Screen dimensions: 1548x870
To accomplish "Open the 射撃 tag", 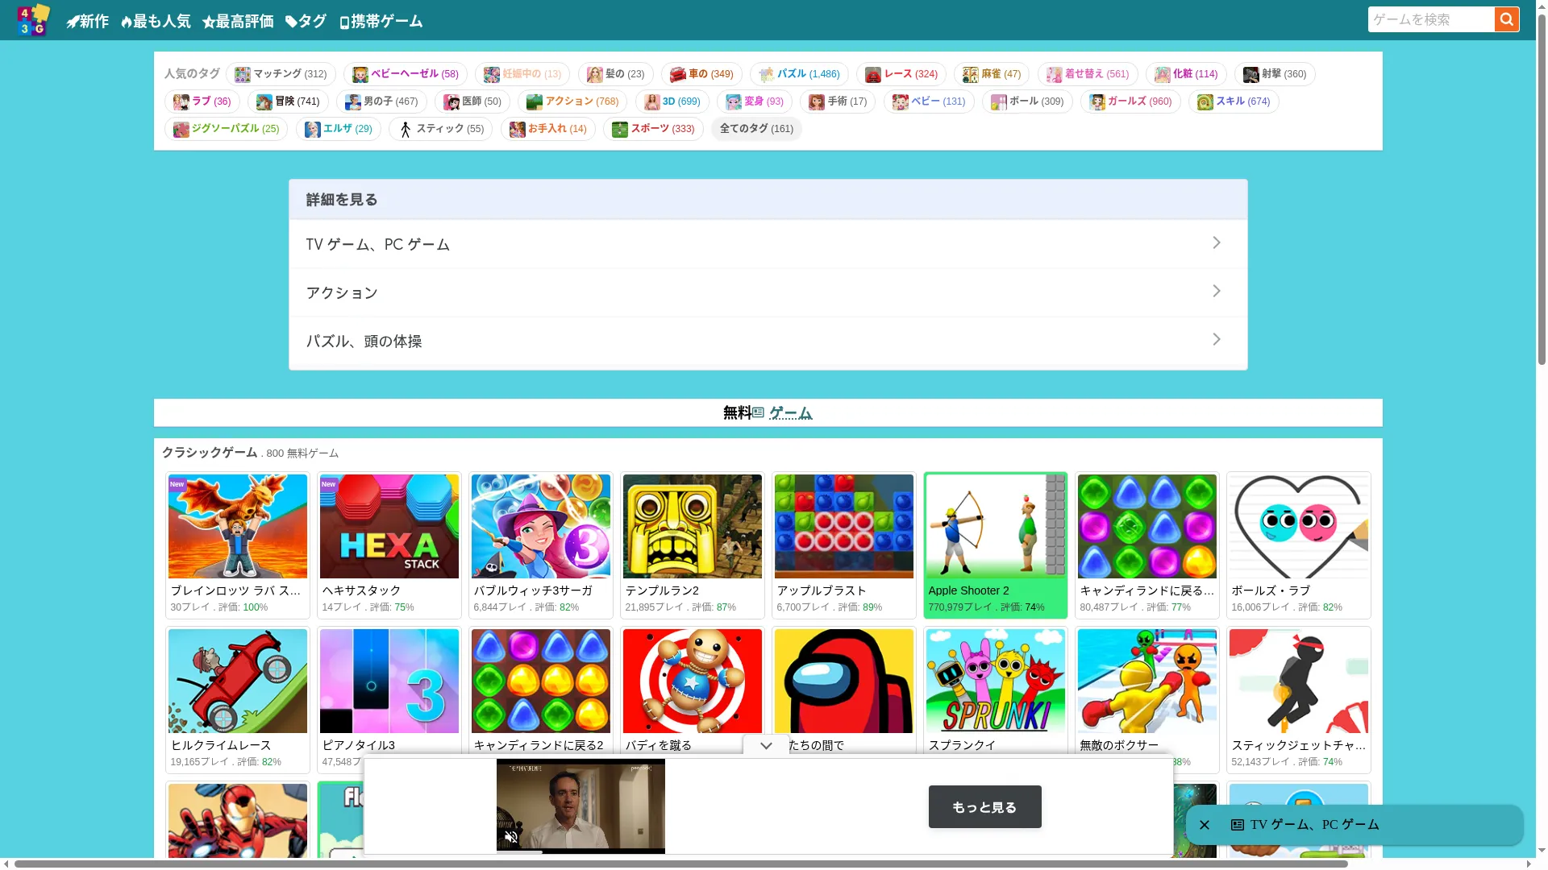I will pos(1274,74).
